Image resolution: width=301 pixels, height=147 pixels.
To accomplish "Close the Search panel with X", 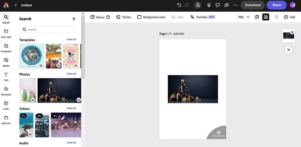I will (74, 19).
